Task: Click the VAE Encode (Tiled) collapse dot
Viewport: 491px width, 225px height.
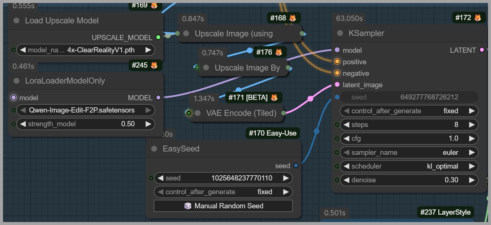Action: click(197, 113)
